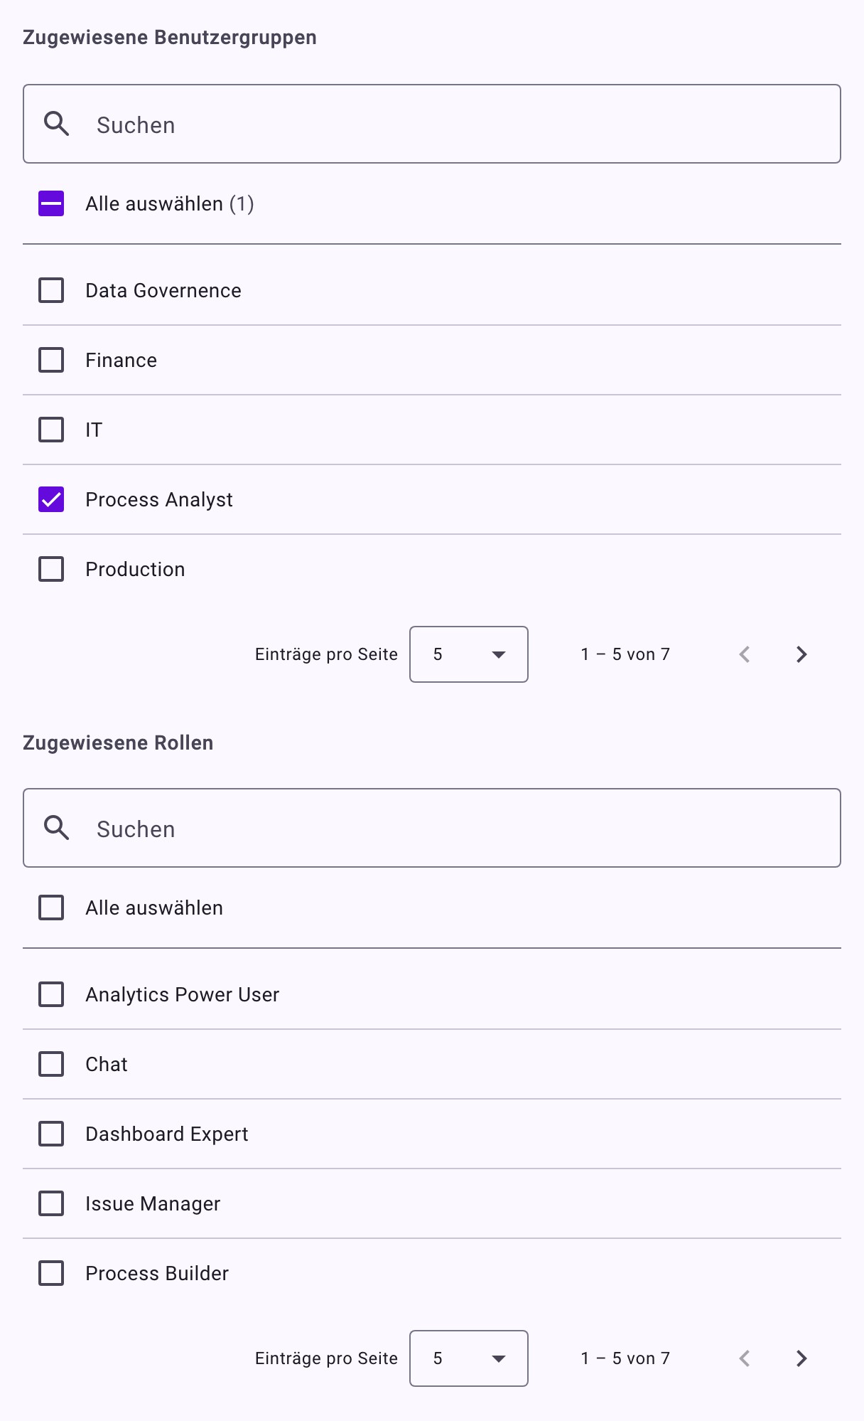Focus the Suchen field under Zugewiesene Rollen

pos(432,828)
